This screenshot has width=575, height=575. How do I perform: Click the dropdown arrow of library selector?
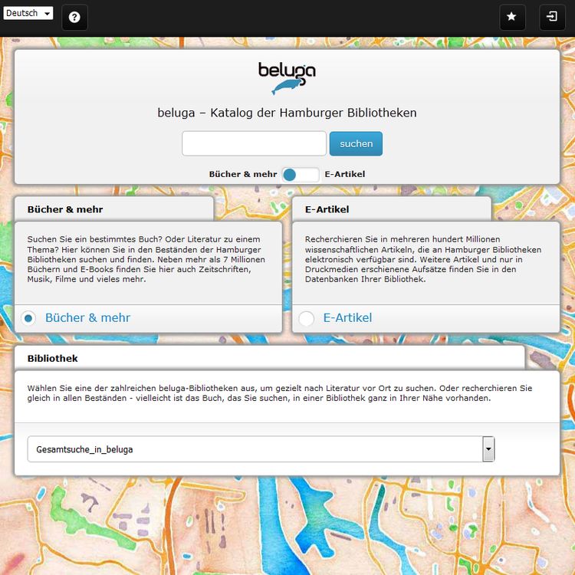click(x=488, y=449)
